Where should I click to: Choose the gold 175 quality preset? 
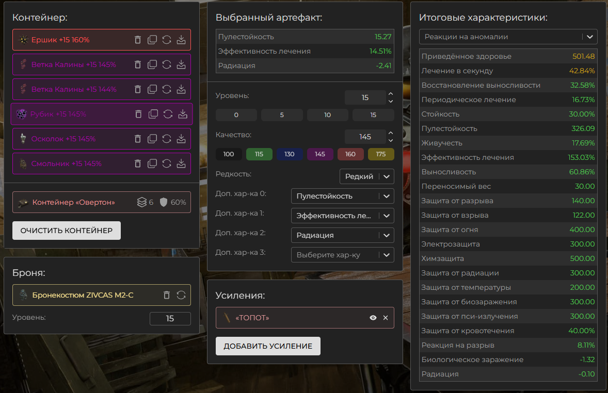(381, 154)
